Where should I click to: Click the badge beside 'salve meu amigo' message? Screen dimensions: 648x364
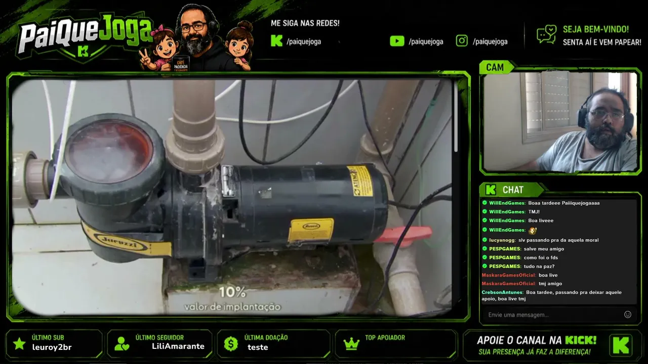(x=484, y=249)
